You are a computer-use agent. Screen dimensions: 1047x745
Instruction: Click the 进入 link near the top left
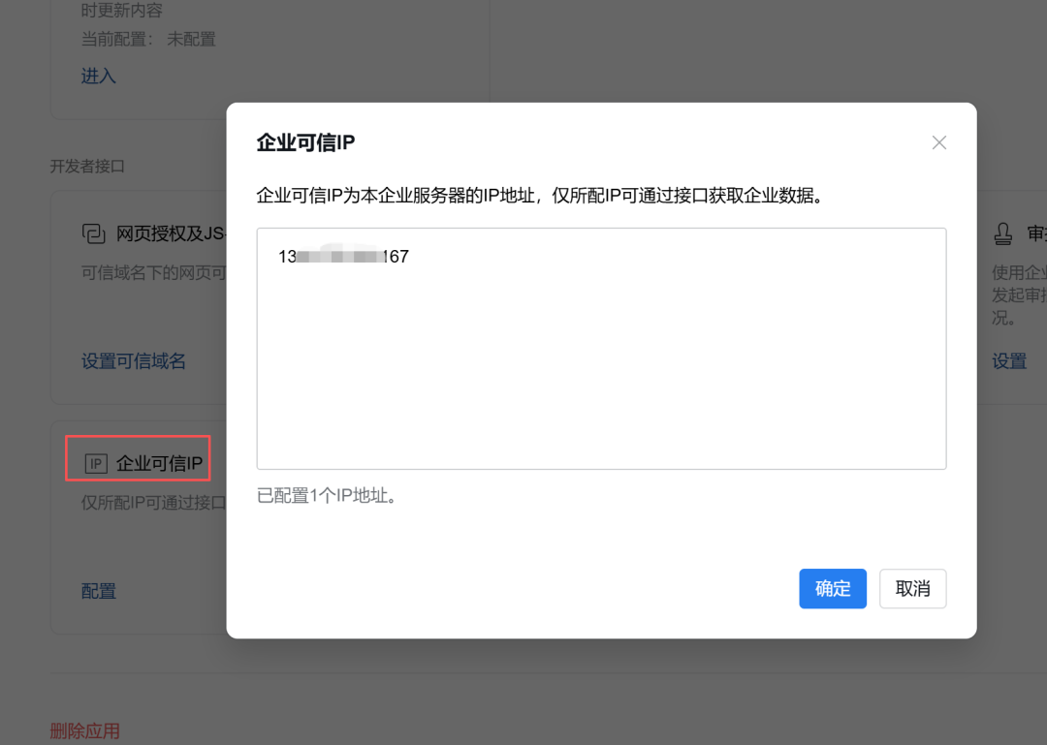click(98, 76)
